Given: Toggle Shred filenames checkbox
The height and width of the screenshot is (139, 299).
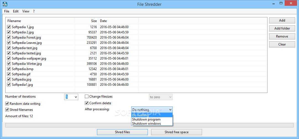Looking at the screenshot, I should click(x=7, y=110).
